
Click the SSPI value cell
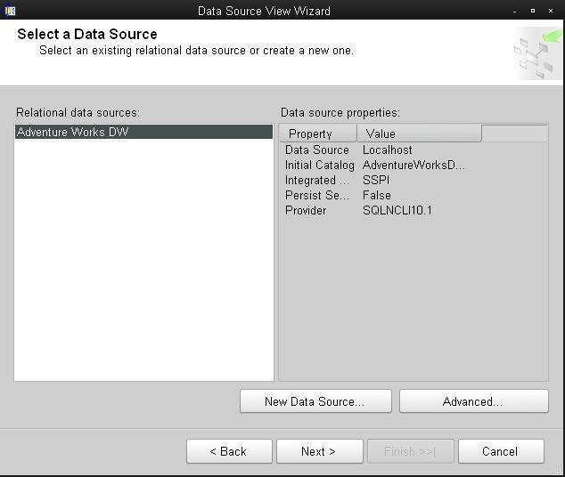click(376, 181)
